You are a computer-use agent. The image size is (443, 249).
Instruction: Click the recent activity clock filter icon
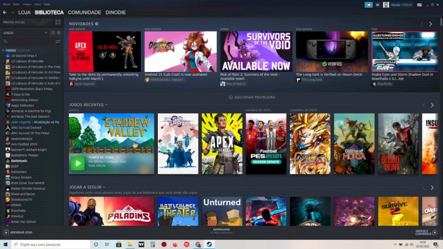pos(53,33)
